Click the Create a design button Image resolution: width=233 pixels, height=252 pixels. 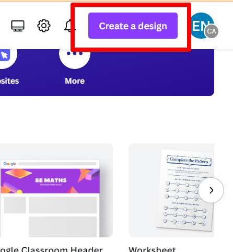pos(133,26)
